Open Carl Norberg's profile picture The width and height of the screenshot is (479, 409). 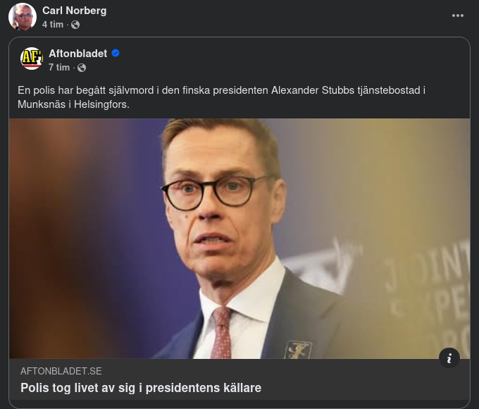pos(23,17)
